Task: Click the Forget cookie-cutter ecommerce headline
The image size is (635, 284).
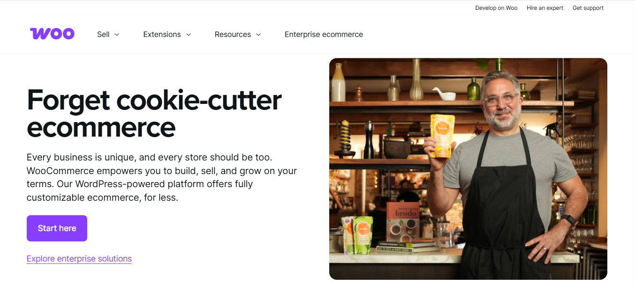Action: tap(154, 113)
